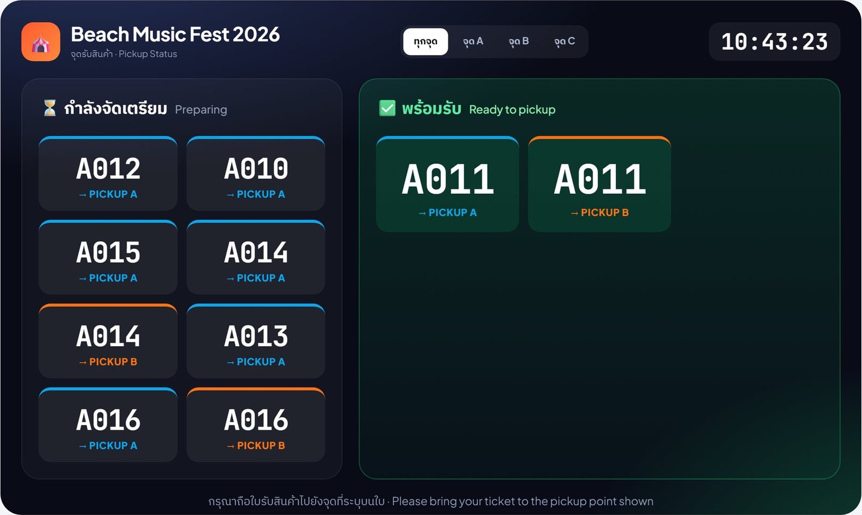The image size is (862, 515).
Task: Click the orange festival tent logo icon
Action: click(41, 42)
